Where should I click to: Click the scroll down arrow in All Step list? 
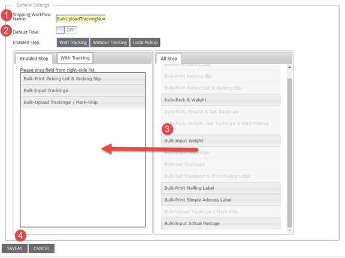290,230
